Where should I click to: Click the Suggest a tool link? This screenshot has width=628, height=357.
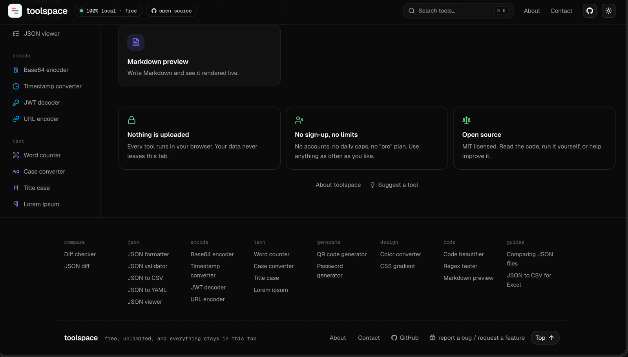(394, 185)
